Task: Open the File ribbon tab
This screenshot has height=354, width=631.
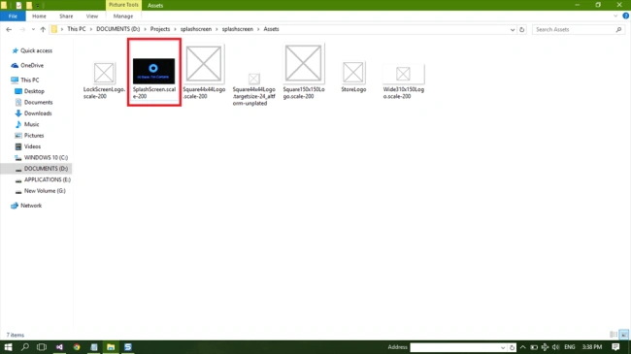Action: pos(13,16)
